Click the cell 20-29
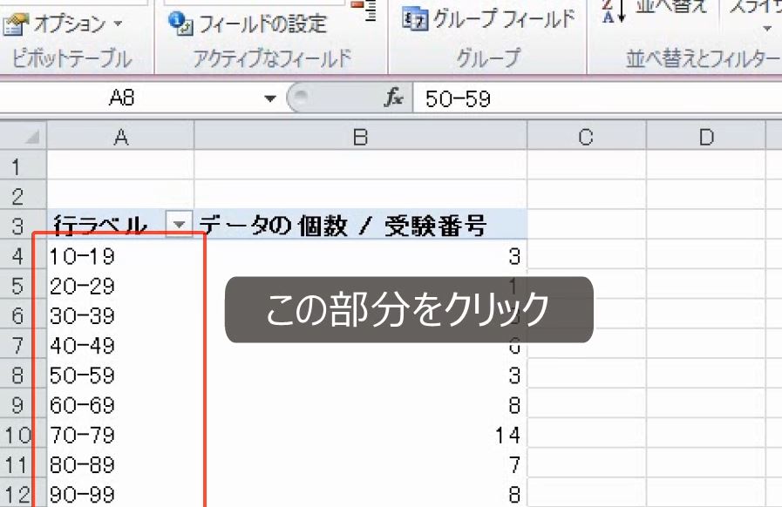Image resolution: width=782 pixels, height=507 pixels. coord(120,285)
